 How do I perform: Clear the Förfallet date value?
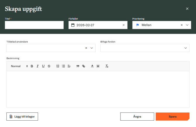pos(123,25)
